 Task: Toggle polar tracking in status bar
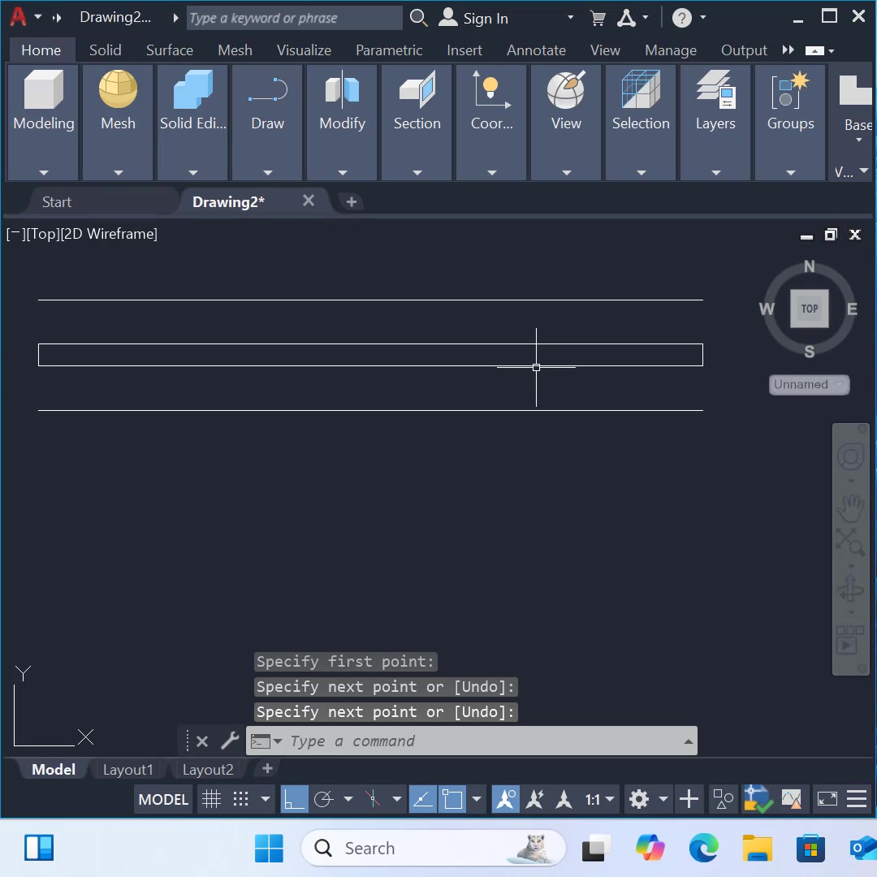coord(324,799)
